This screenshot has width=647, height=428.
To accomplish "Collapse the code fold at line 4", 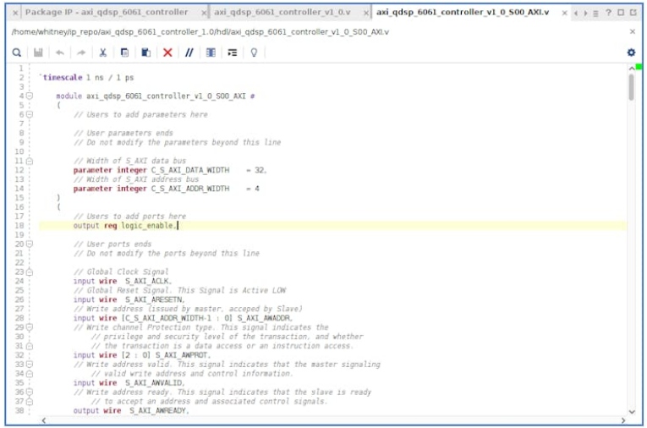I will tap(30, 96).
